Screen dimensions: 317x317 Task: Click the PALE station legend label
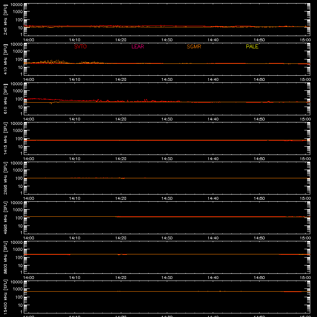click(x=252, y=46)
